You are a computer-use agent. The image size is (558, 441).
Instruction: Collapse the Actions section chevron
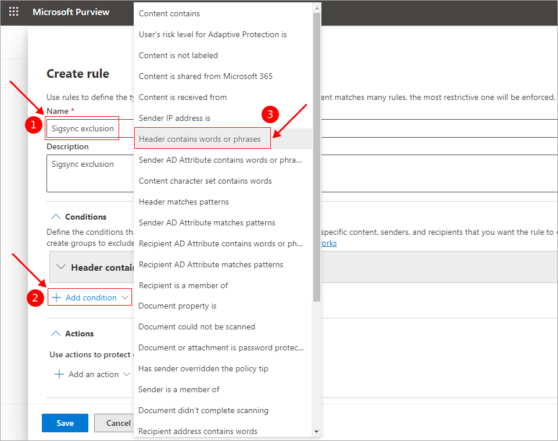(56, 334)
